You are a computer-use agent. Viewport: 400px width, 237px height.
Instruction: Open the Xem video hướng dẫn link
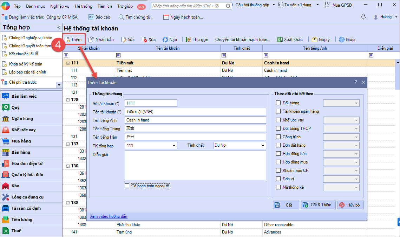tap(109, 216)
